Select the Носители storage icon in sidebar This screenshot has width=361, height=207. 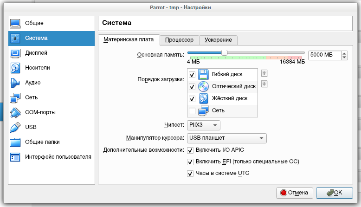click(x=15, y=68)
